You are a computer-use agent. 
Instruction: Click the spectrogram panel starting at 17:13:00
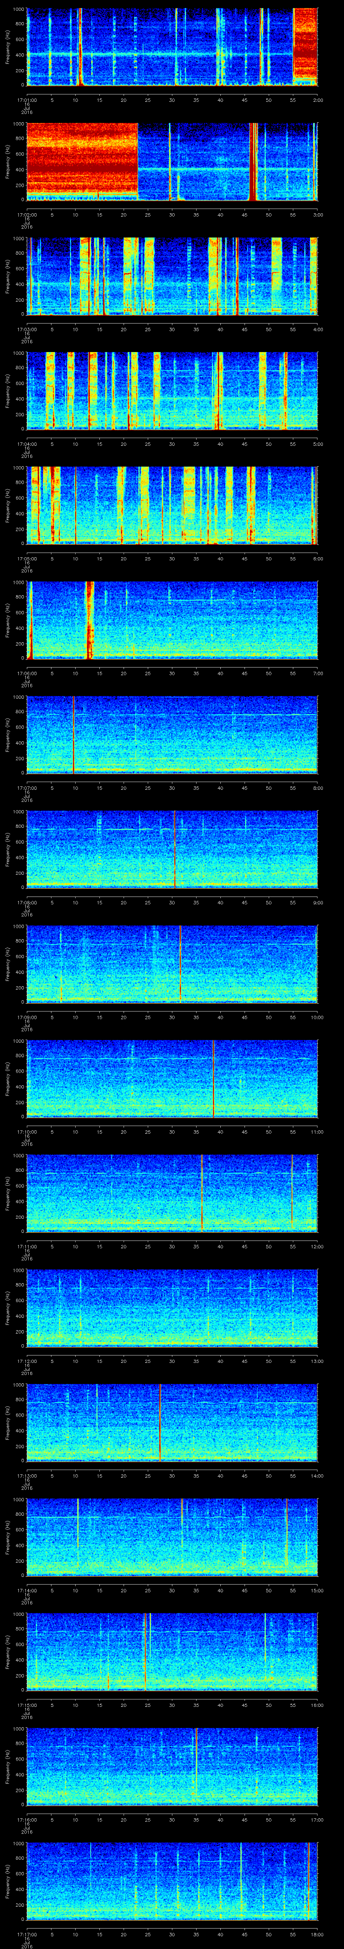click(x=172, y=1422)
